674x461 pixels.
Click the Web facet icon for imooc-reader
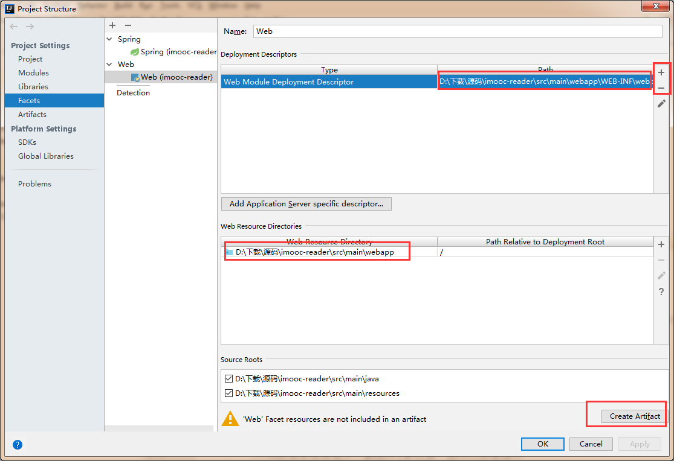tap(135, 77)
